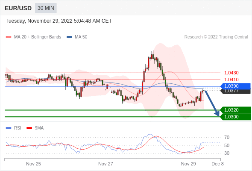Click the MA 20 + Bollinger Bands red swatch

click(x=9, y=37)
